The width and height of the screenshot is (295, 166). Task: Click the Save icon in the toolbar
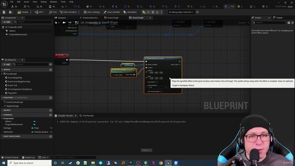pos(4,12)
